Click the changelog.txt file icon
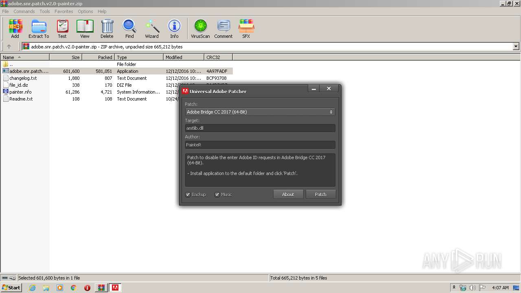 (6, 78)
